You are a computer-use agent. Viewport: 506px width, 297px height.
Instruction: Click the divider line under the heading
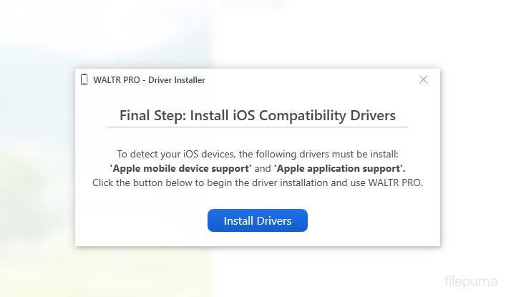[x=258, y=127]
